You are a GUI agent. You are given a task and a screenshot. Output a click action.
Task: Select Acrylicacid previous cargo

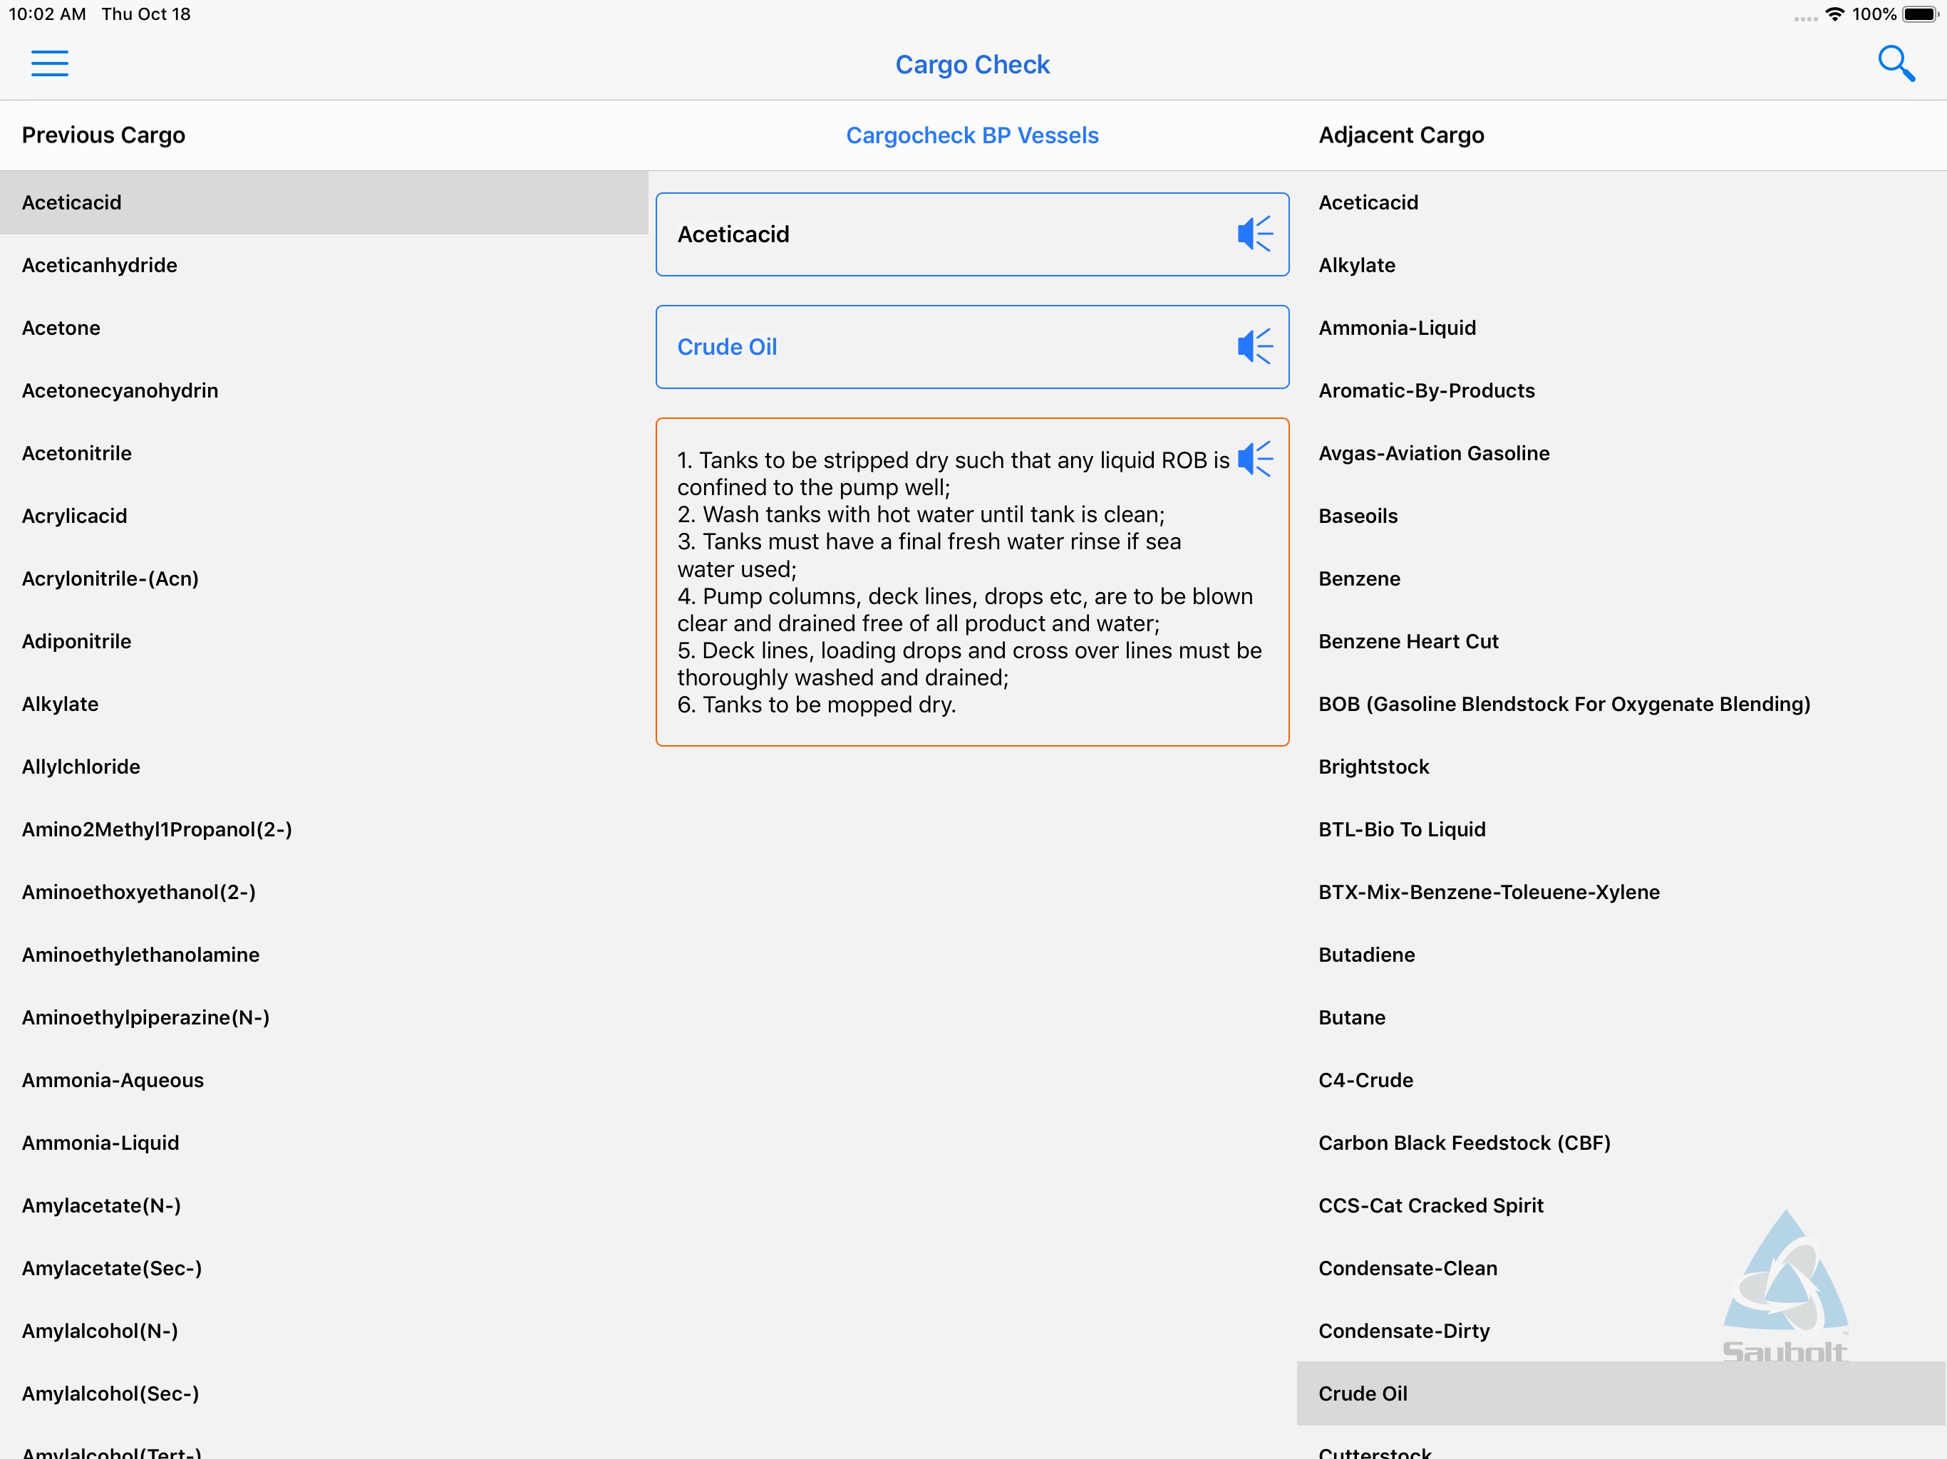[x=324, y=516]
